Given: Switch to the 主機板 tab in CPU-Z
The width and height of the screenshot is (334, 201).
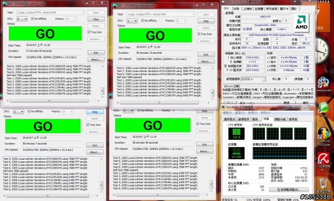Looking at the screenshot, I should pyautogui.click(x=247, y=9).
